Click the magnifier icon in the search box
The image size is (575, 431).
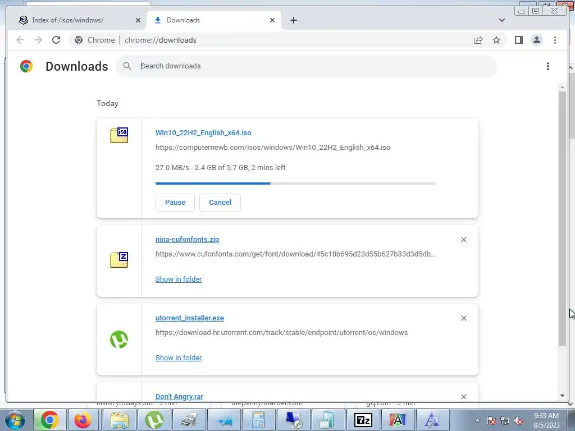click(127, 66)
